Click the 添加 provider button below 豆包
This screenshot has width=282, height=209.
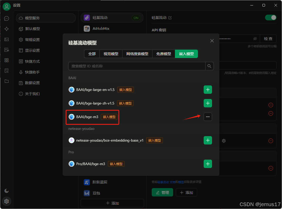[112, 203]
